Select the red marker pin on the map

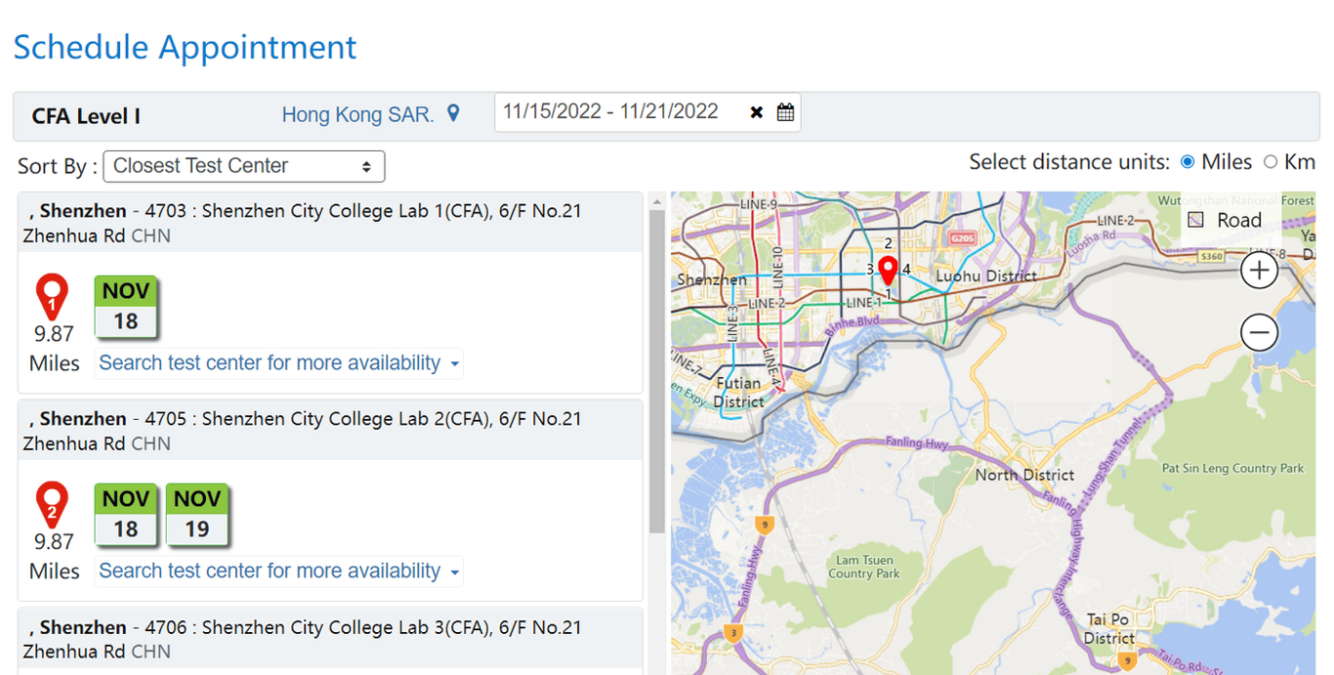(x=888, y=271)
